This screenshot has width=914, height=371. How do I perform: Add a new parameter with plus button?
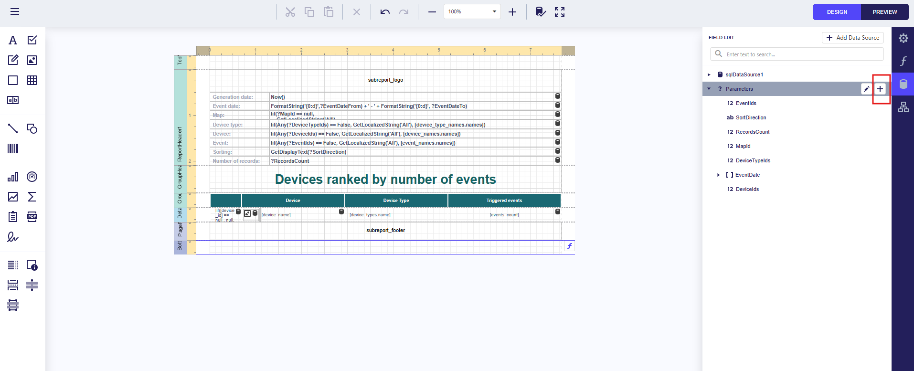[x=880, y=89]
